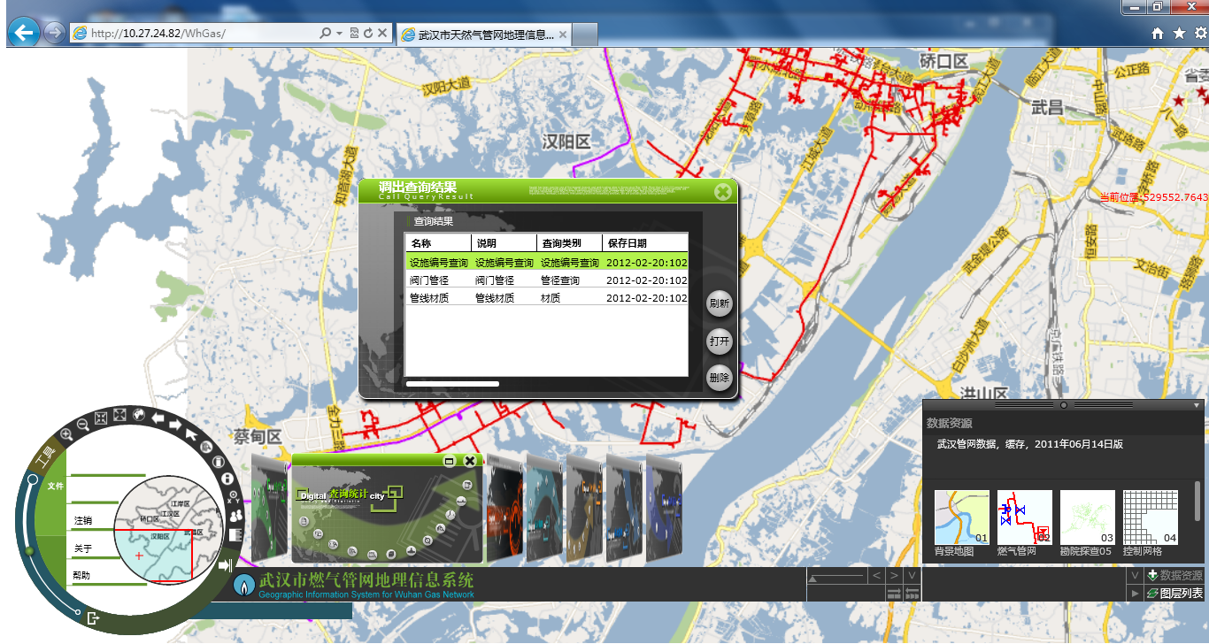Go to previous map view with left arrow
The image size is (1209, 644).
[x=158, y=418]
